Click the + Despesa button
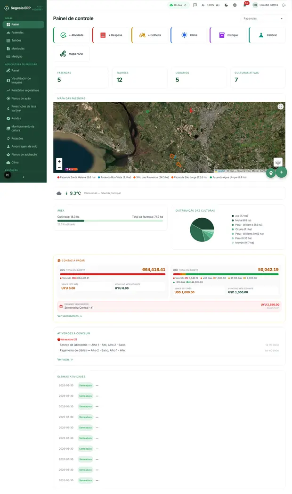 pyautogui.click(x=111, y=35)
